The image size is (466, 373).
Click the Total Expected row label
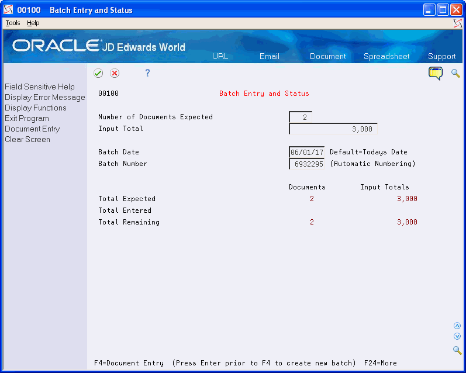coord(127,199)
